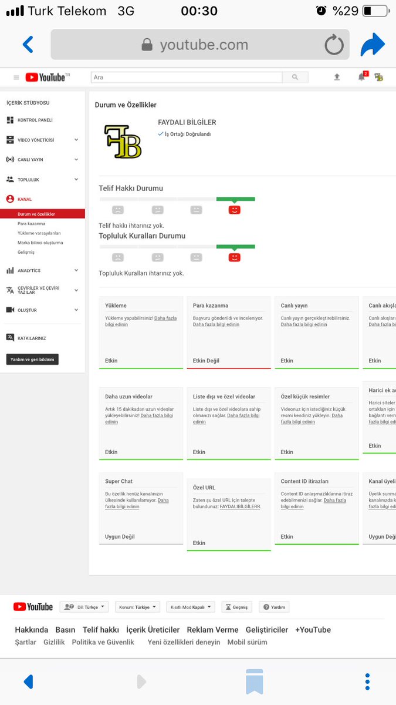
Task: Tap the blue share arrow icon
Action: coord(372,45)
